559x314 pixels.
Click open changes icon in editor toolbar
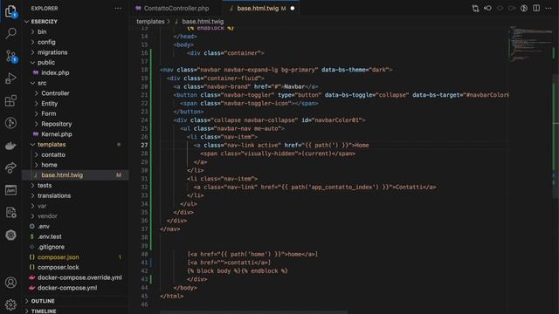[487, 8]
